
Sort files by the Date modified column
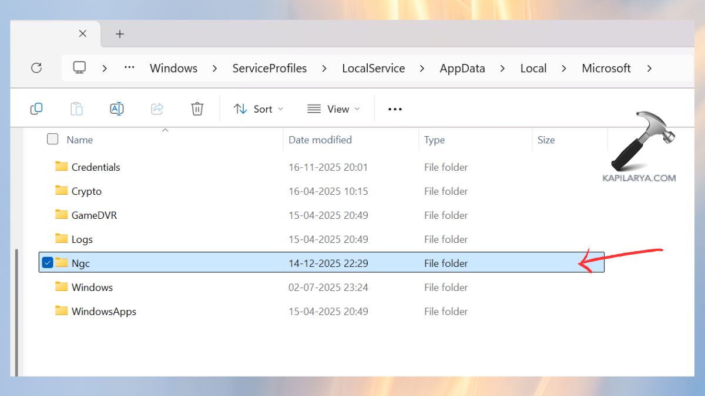tap(320, 140)
